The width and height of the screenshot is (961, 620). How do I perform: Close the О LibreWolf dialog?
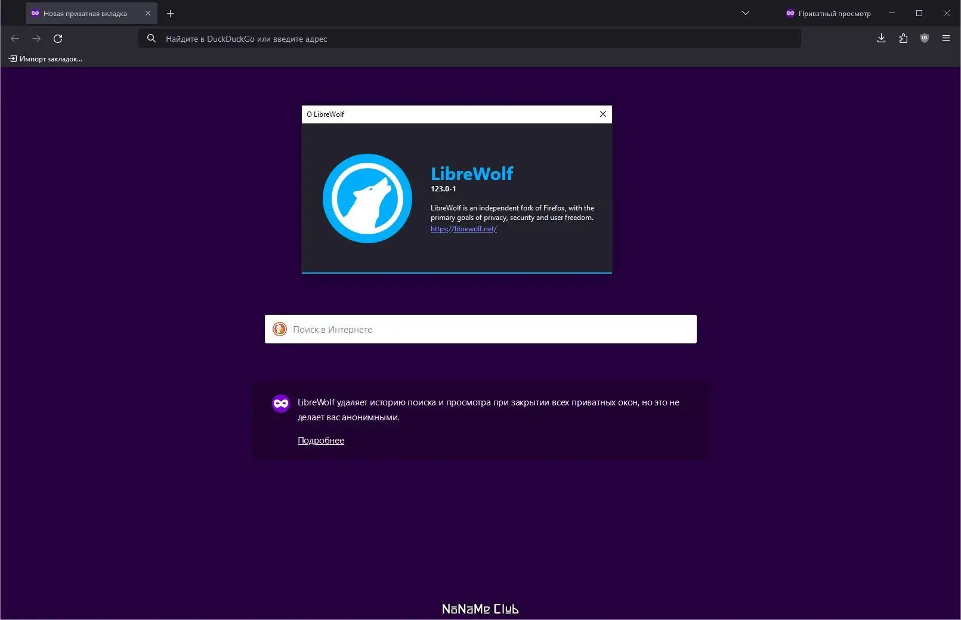coord(603,114)
